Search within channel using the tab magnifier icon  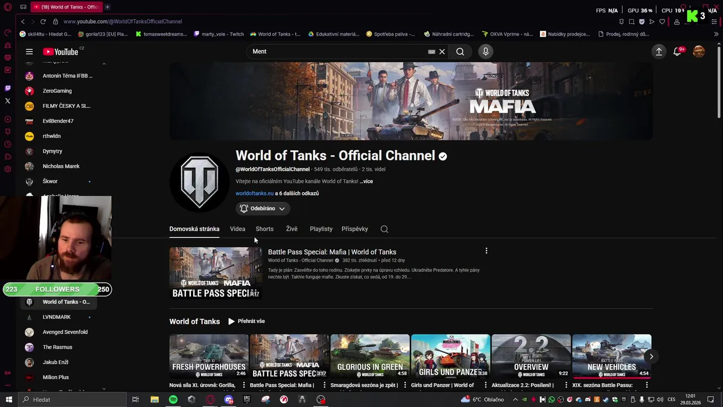(x=384, y=229)
